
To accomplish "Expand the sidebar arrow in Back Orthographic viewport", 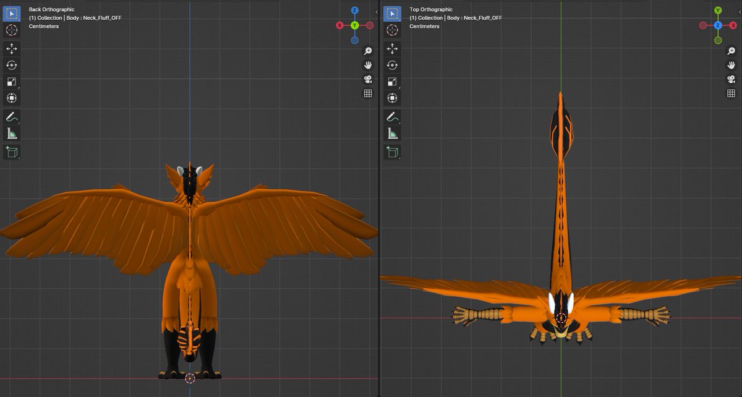I will pos(377,11).
